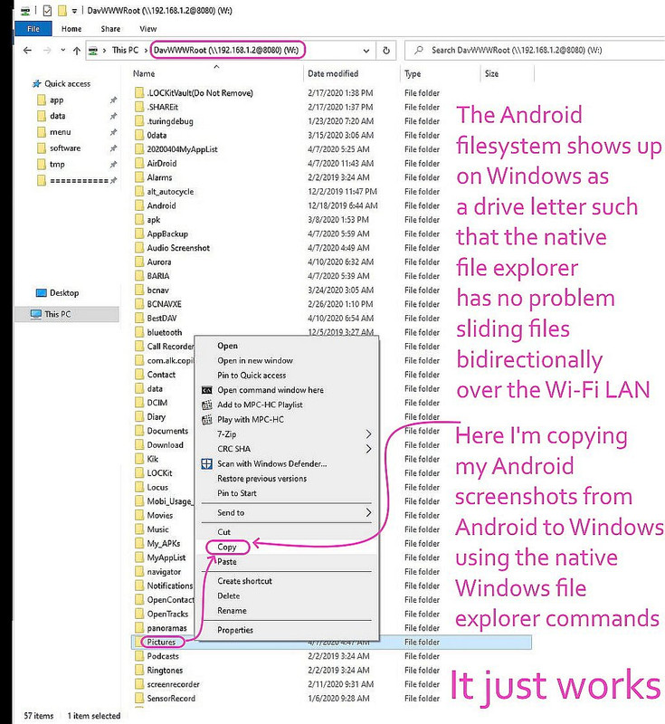Click This PC in the address breadcrumb
This screenshot has height=724, width=665.
click(125, 51)
